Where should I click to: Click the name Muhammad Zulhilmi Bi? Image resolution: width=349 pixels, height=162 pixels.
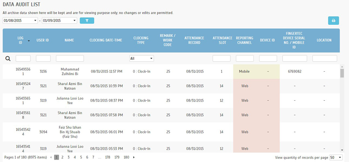point(70,72)
